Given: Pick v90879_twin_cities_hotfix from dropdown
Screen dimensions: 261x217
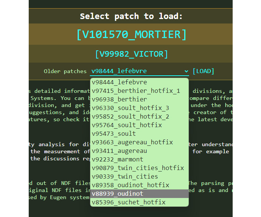Looking at the screenshot, I should (138, 168).
